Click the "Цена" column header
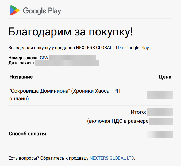Viewport: 181px width, 166px height. [165, 77]
